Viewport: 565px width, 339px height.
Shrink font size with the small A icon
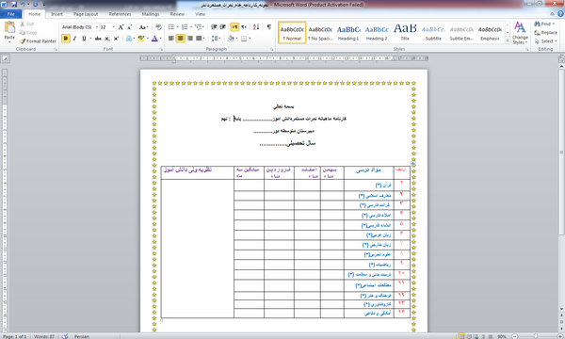[129, 27]
